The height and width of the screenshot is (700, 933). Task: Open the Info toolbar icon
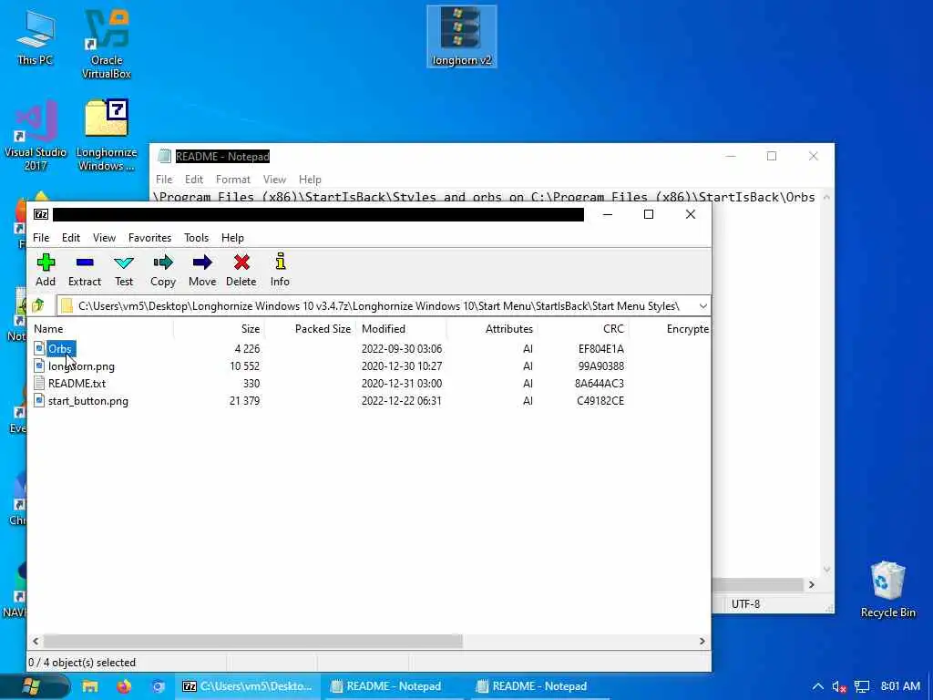[x=281, y=262]
